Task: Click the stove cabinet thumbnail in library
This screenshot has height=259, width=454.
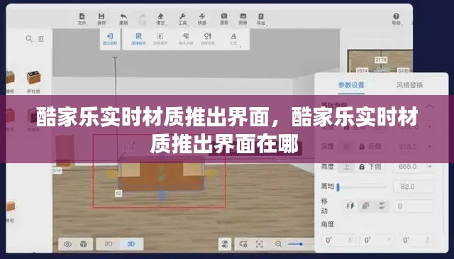Action: (x=33, y=77)
